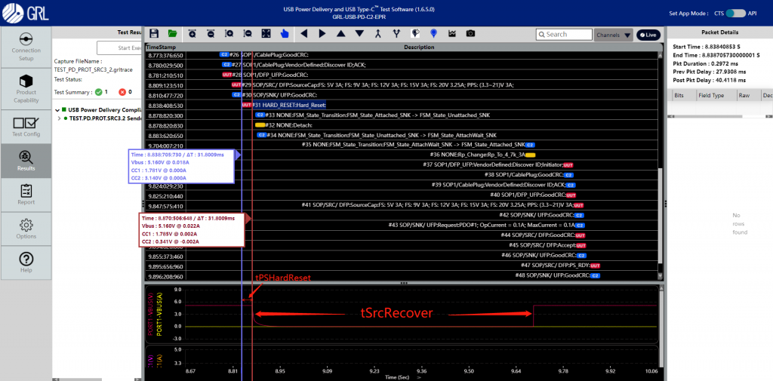This screenshot has height=381, width=773.
Task: Open a trace file via green folder icon
Action: click(173, 33)
